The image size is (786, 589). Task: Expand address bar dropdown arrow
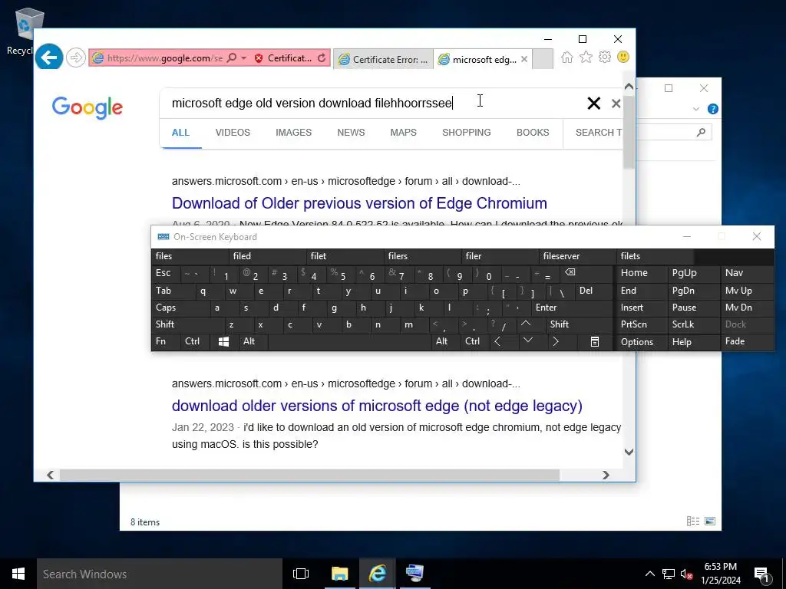pos(243,58)
